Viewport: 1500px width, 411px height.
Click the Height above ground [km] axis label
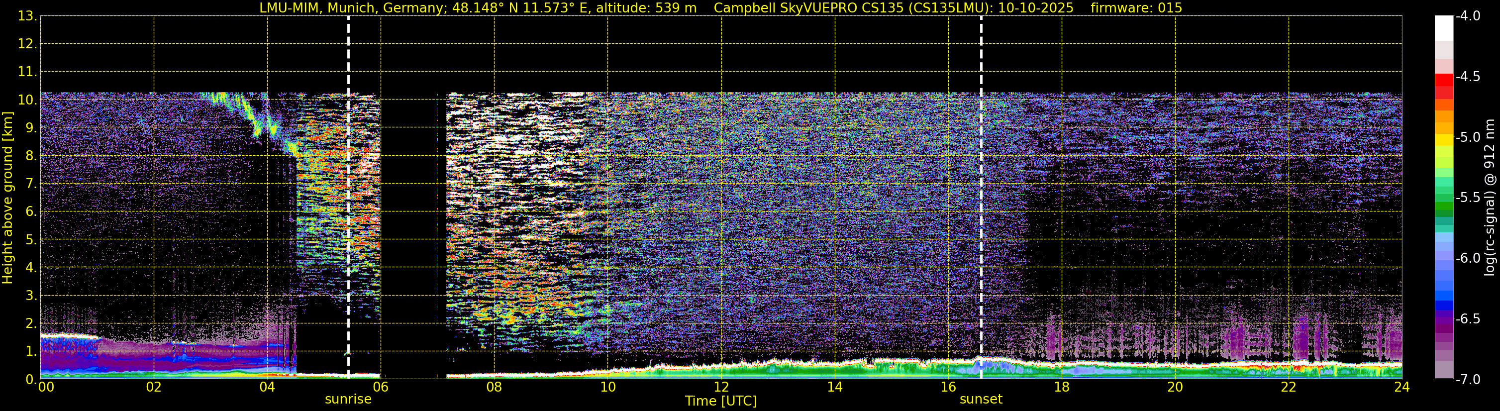coord(7,198)
